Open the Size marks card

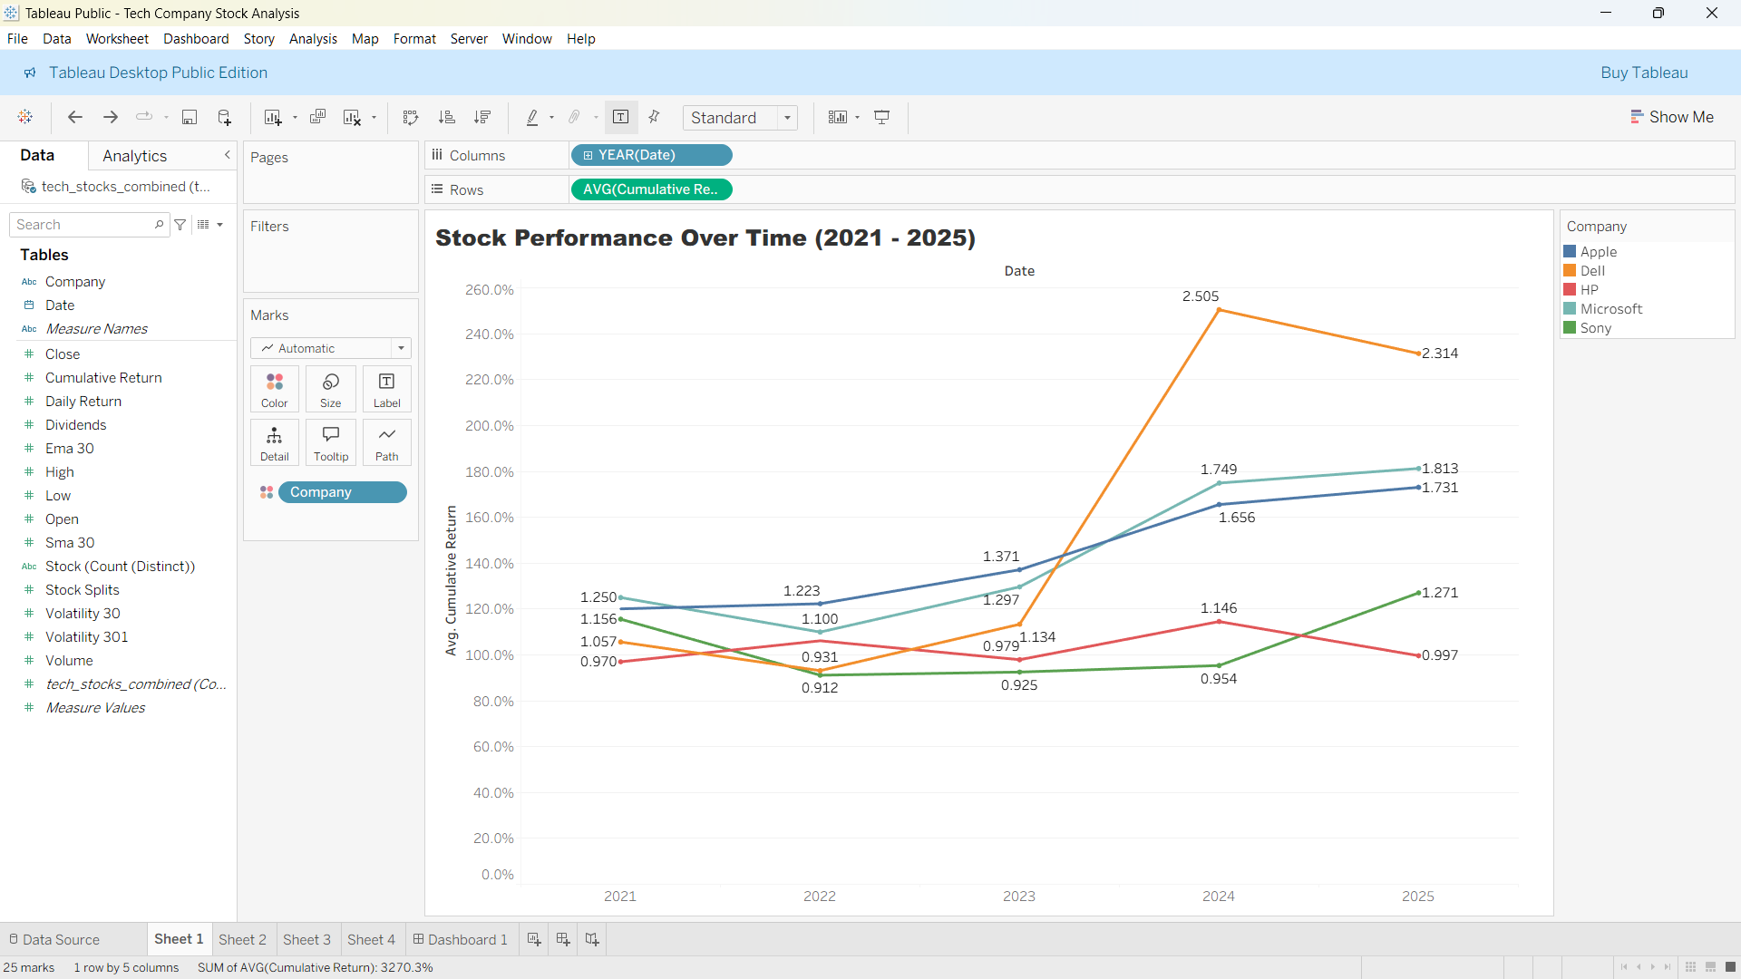coord(331,389)
